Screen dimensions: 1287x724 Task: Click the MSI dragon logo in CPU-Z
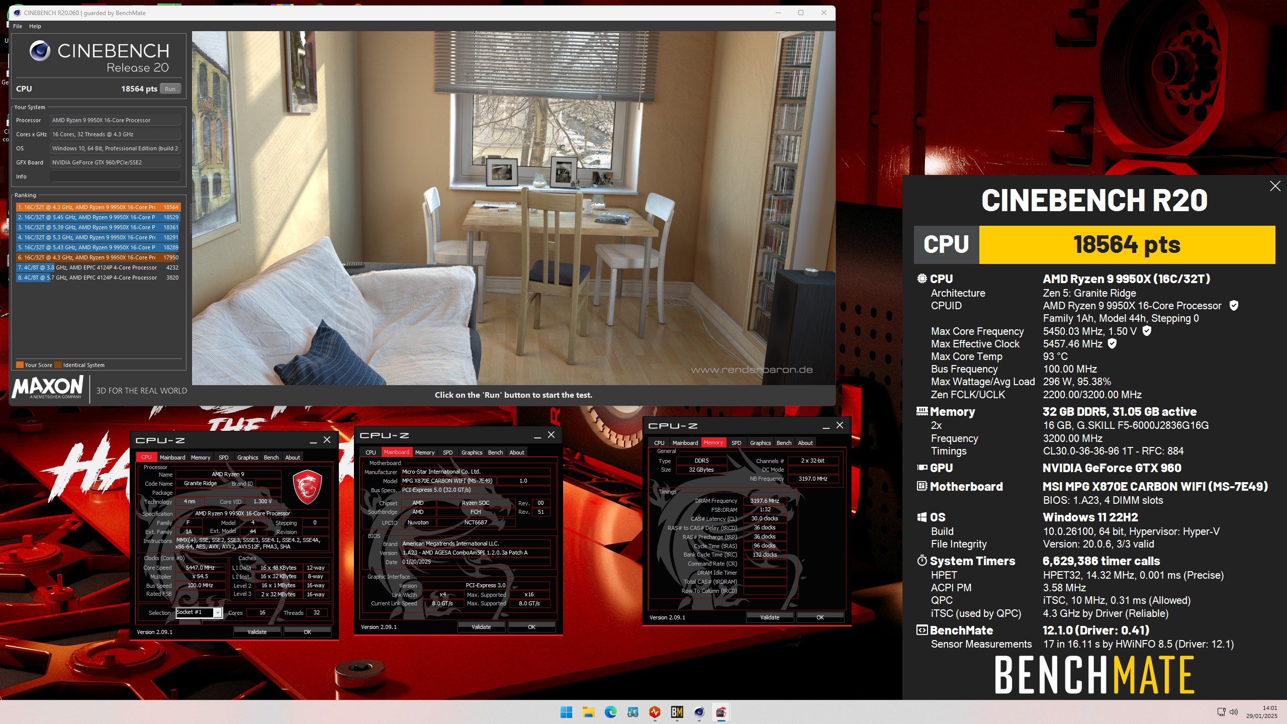coord(307,487)
